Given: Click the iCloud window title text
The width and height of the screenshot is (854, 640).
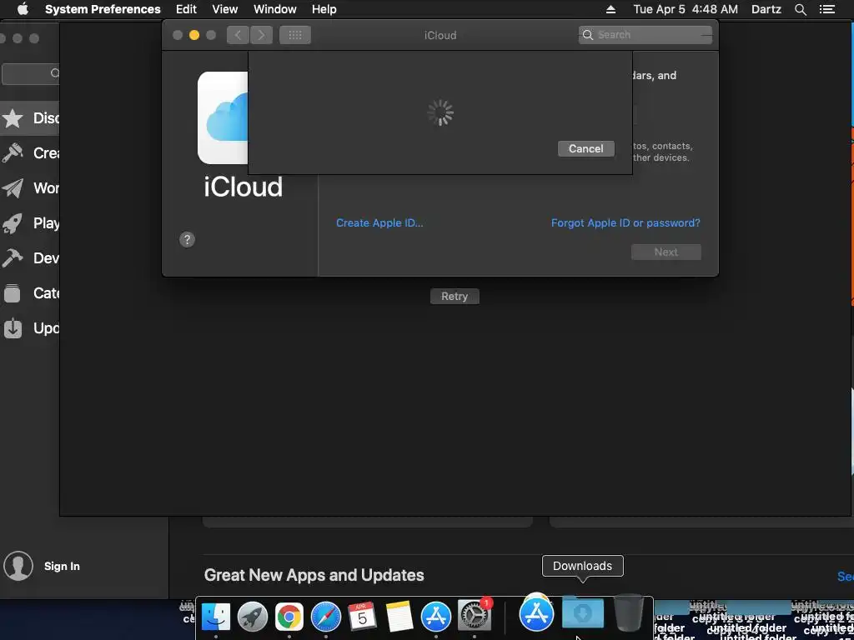Looking at the screenshot, I should (x=440, y=35).
